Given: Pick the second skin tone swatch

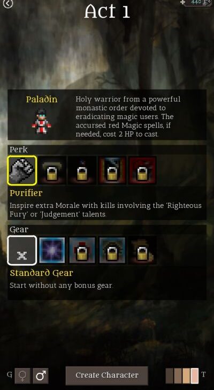Looking at the screenshot, I should [x=178, y=376].
